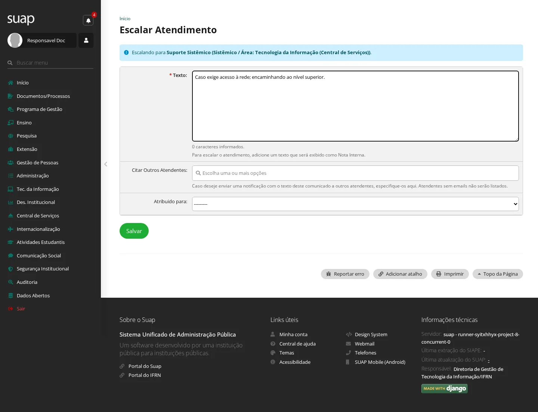This screenshot has width=538, height=412.
Task: Click the '0 caracteres informados.' counter text
Action: [218, 147]
